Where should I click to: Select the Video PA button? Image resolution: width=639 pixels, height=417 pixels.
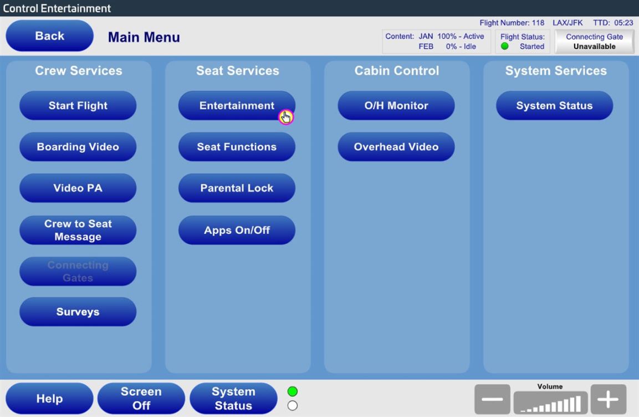tap(78, 188)
